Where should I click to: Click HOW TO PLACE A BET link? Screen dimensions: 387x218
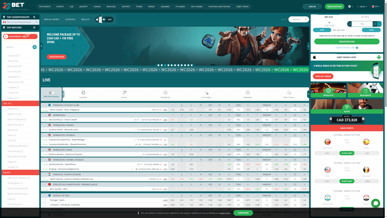(x=345, y=48)
